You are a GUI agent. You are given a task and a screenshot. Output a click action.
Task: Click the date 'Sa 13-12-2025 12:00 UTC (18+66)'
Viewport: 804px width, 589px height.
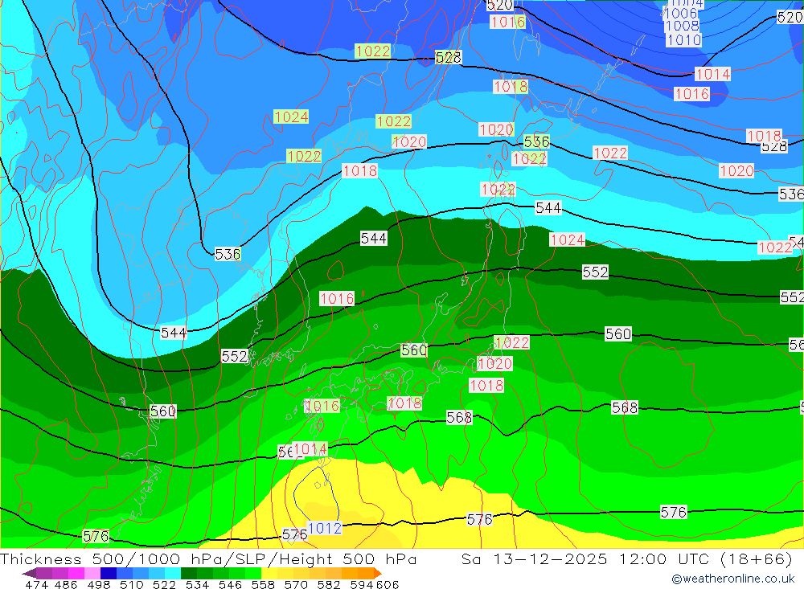pyautogui.click(x=626, y=558)
